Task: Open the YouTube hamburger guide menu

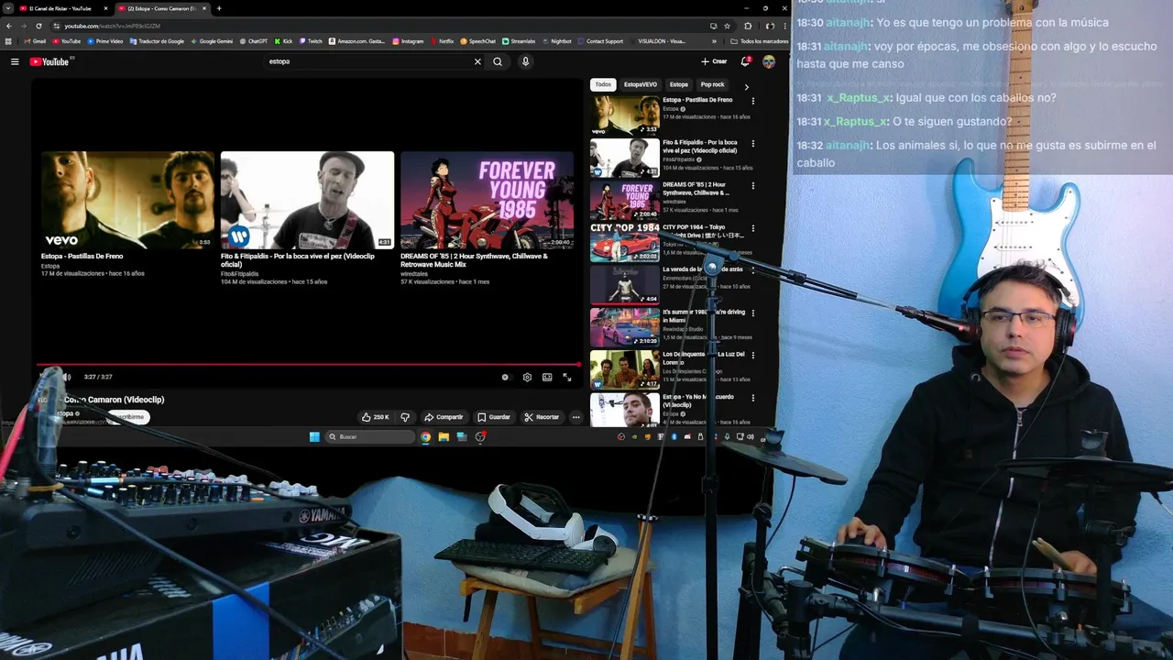Action: (x=15, y=61)
